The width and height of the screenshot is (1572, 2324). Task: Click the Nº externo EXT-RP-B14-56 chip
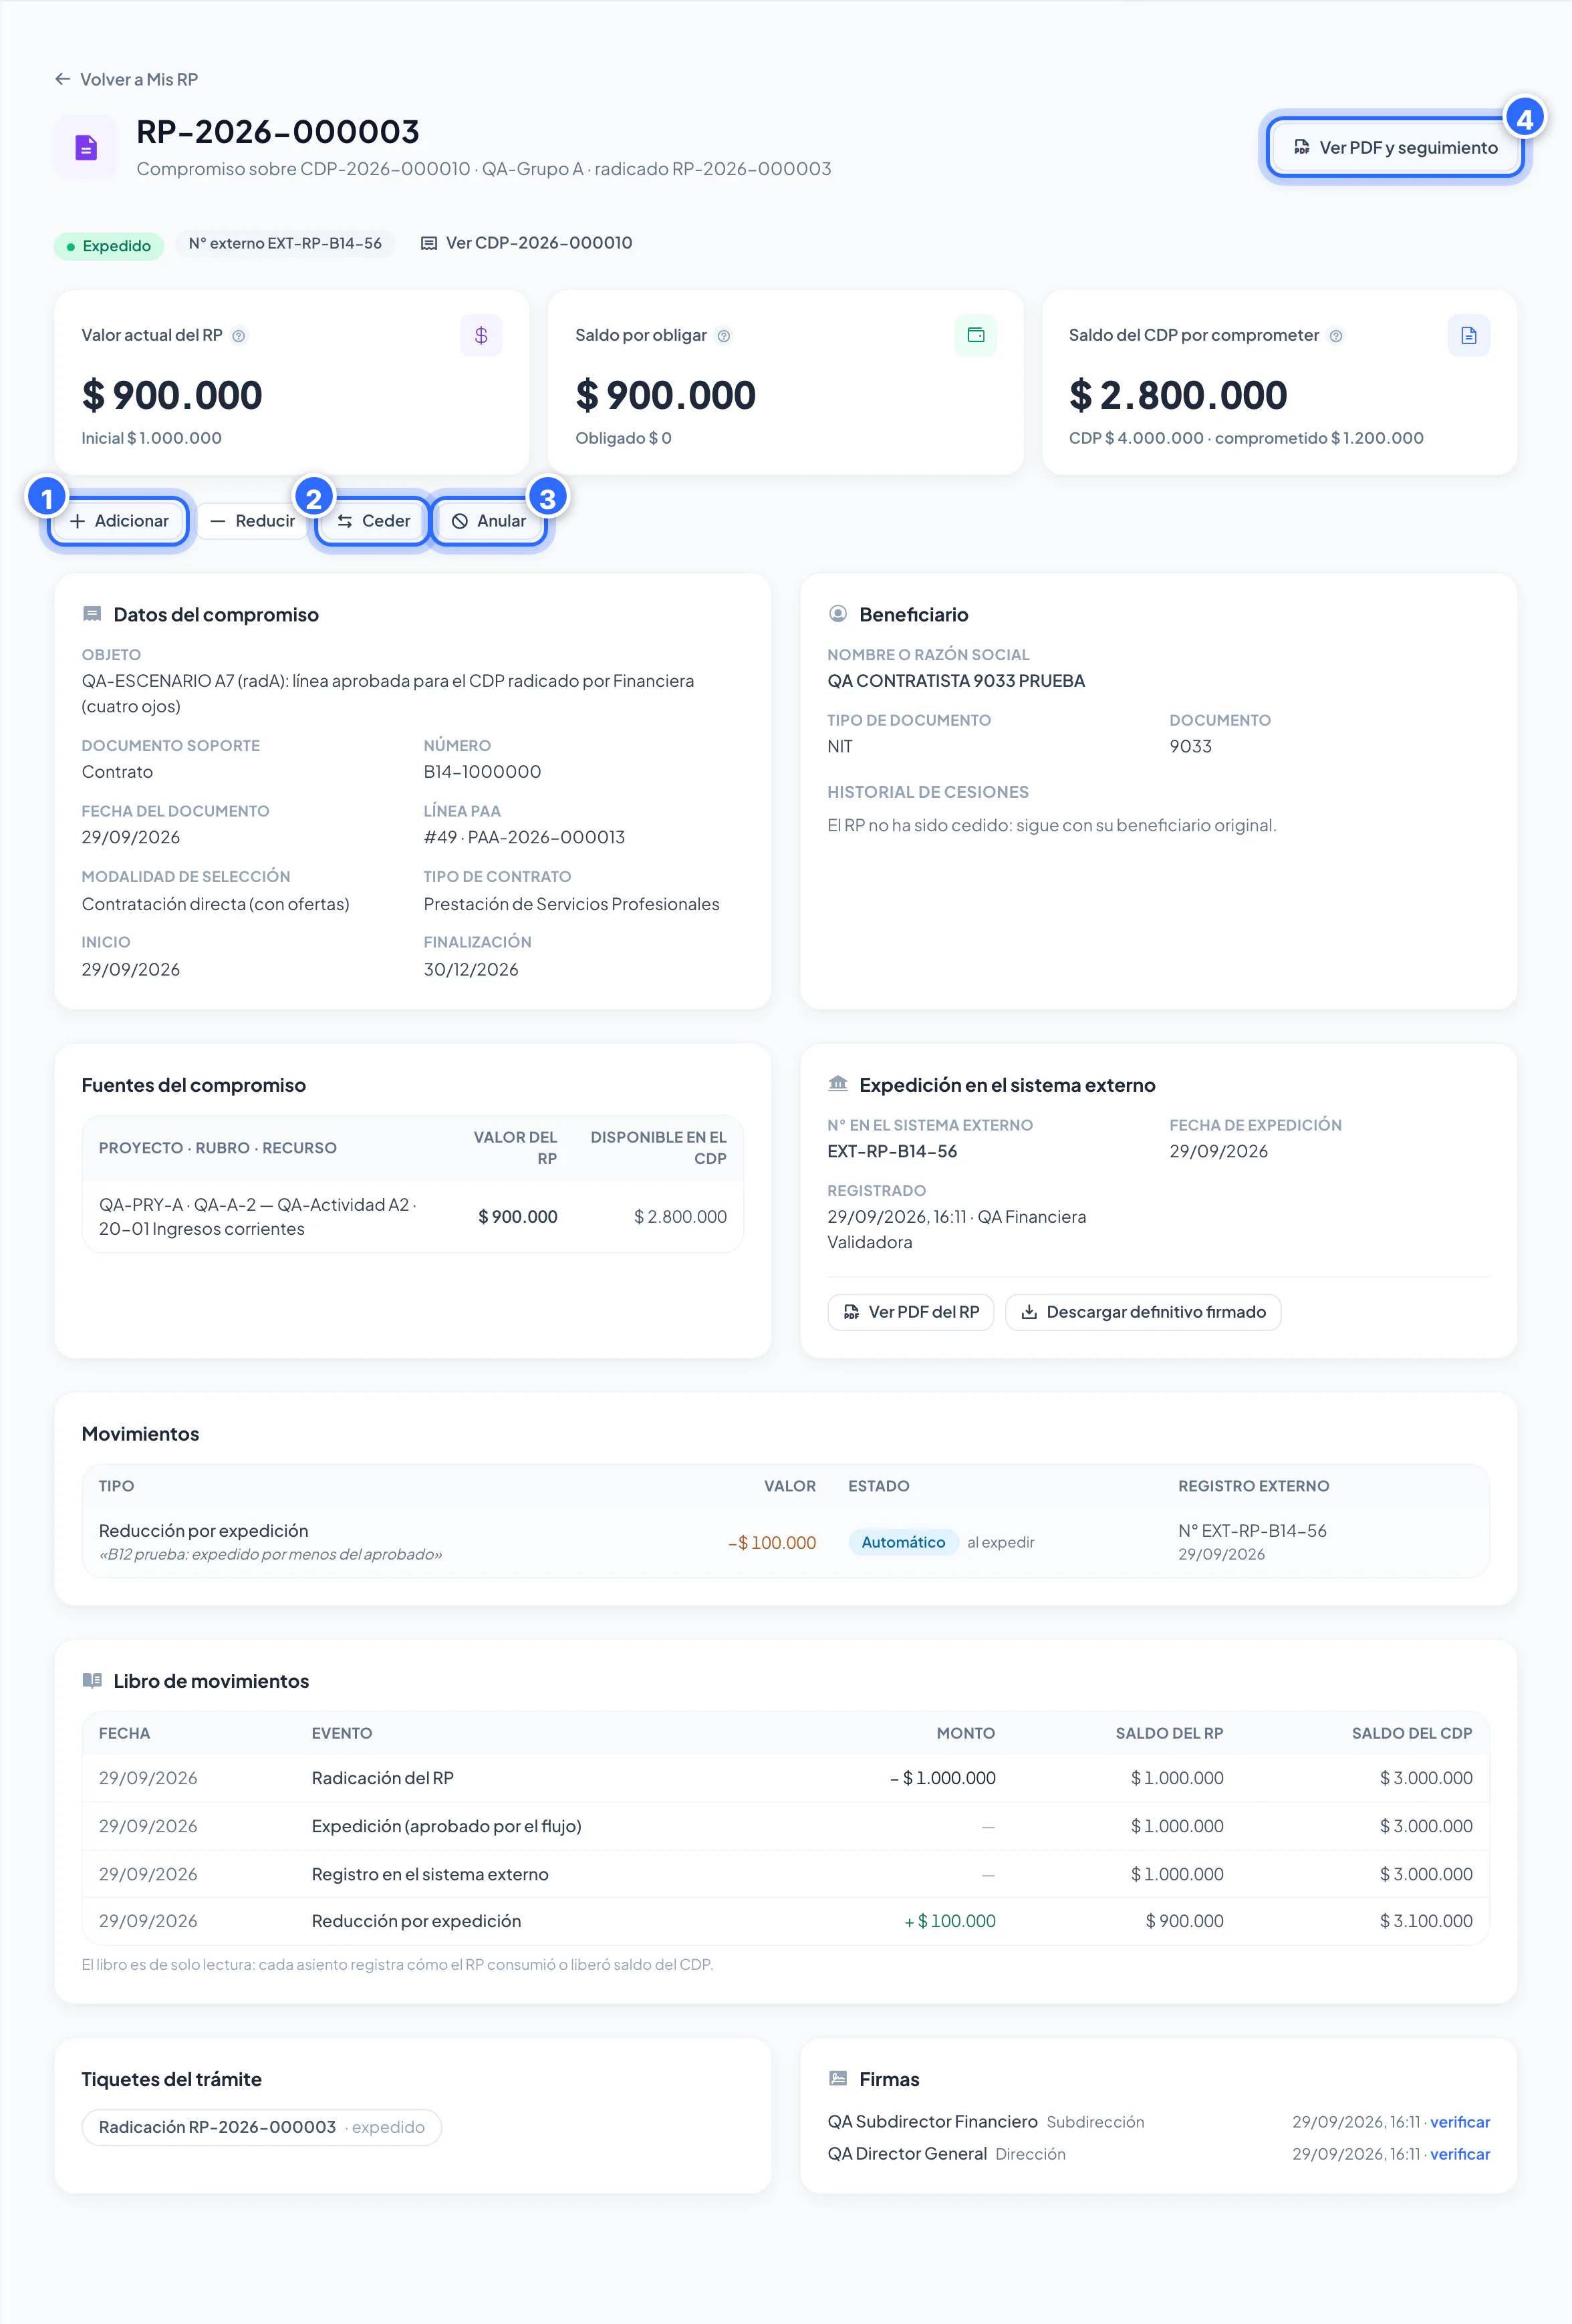point(285,243)
